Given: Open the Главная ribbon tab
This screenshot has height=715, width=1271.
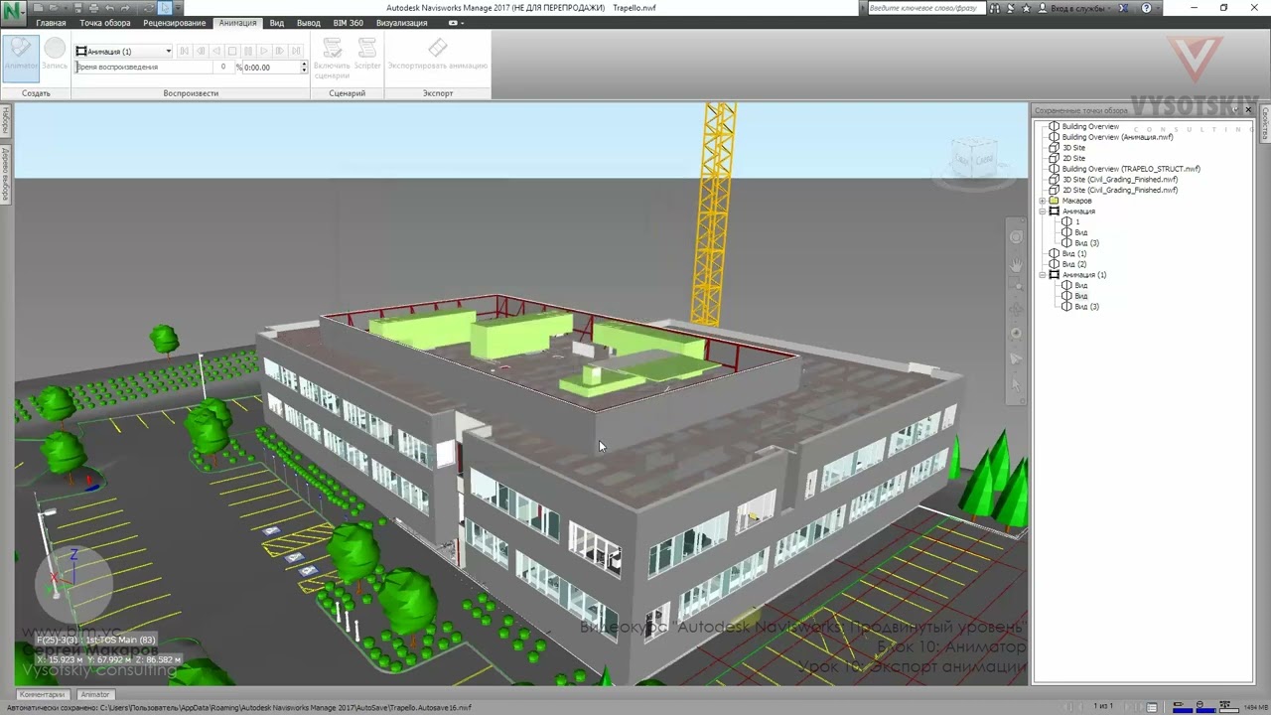Looking at the screenshot, I should pos(51,23).
